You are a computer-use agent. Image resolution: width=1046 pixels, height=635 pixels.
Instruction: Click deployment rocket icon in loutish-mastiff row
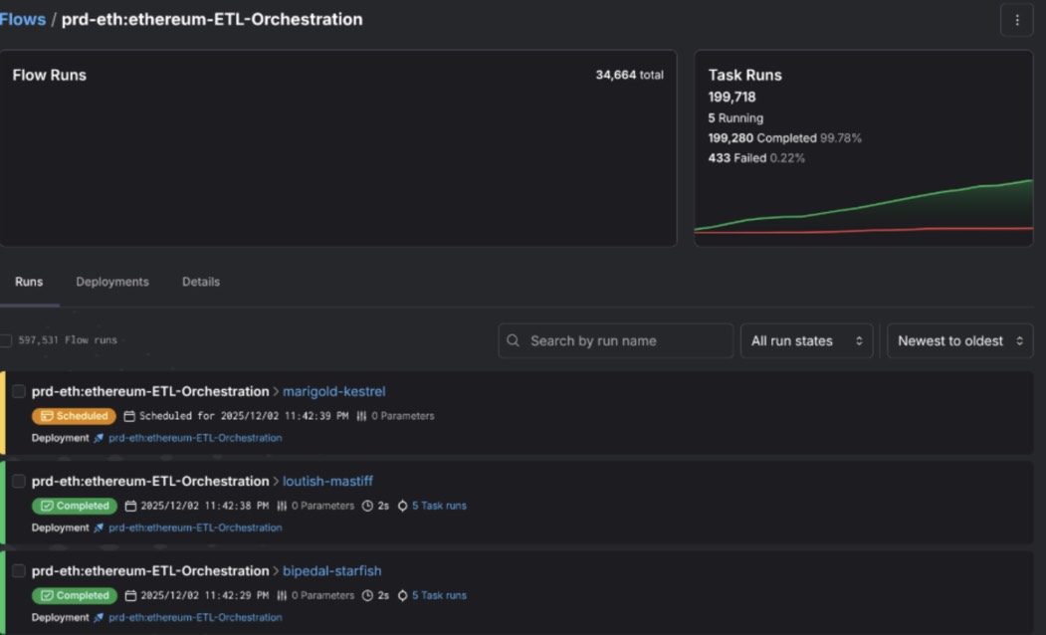pos(99,529)
